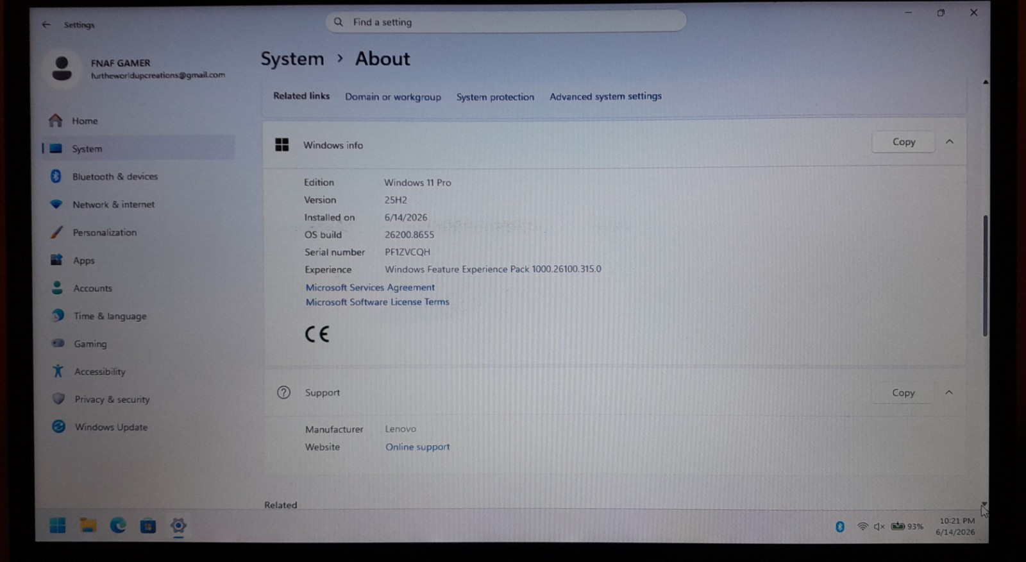The height and width of the screenshot is (562, 1026).
Task: Click the Windows logo in Windows info
Action: coord(282,144)
